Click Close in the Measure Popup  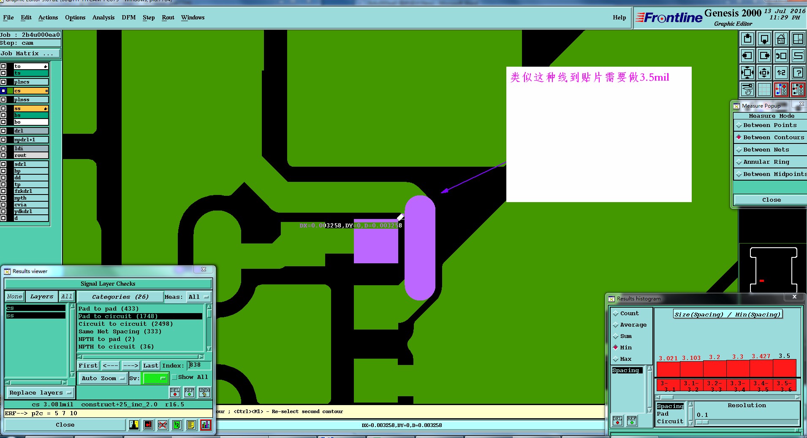click(x=771, y=200)
